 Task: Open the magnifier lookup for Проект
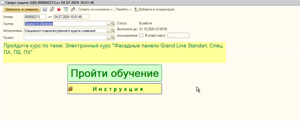113,38
